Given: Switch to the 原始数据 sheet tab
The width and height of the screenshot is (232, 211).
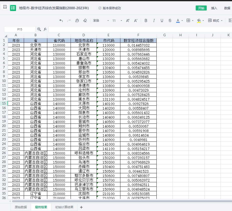Looking at the screenshot, I should point(21,207).
